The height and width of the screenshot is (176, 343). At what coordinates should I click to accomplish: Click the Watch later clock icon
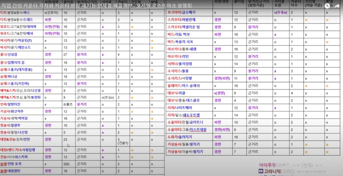327,6
